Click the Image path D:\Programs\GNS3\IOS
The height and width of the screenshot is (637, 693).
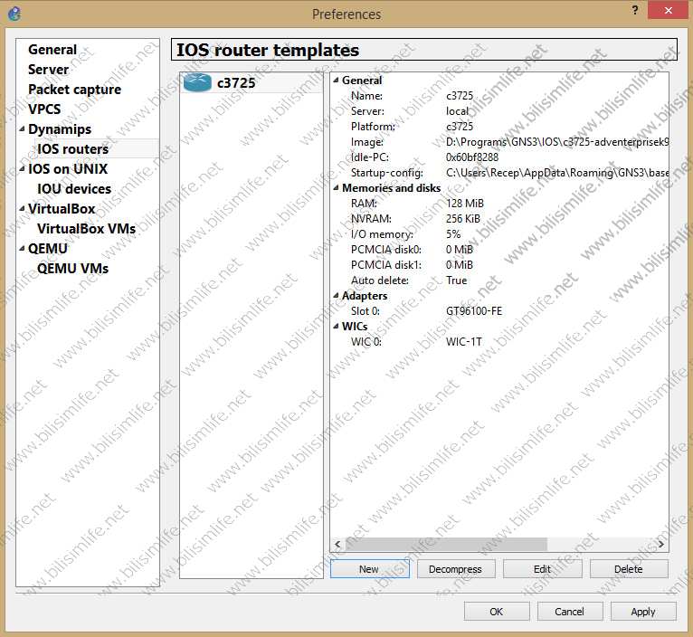(557, 142)
